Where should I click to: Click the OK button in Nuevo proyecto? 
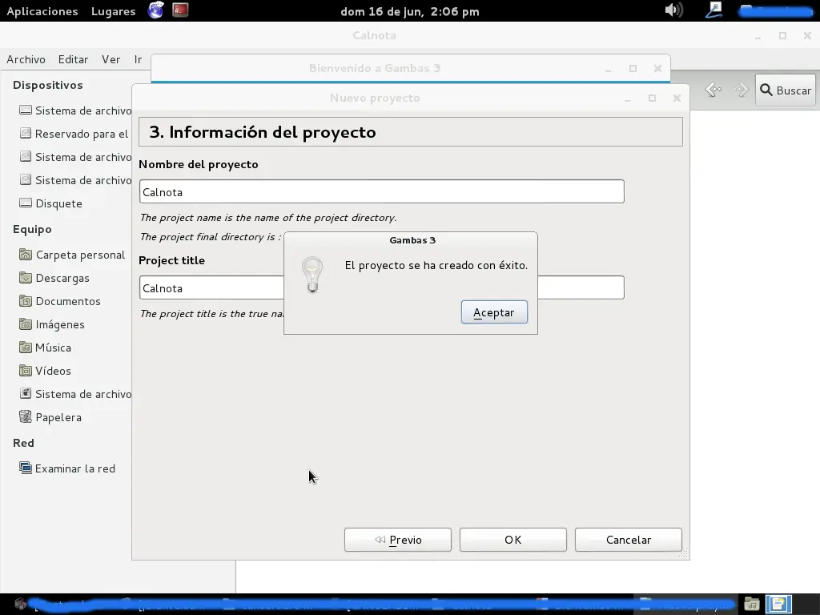tap(512, 540)
